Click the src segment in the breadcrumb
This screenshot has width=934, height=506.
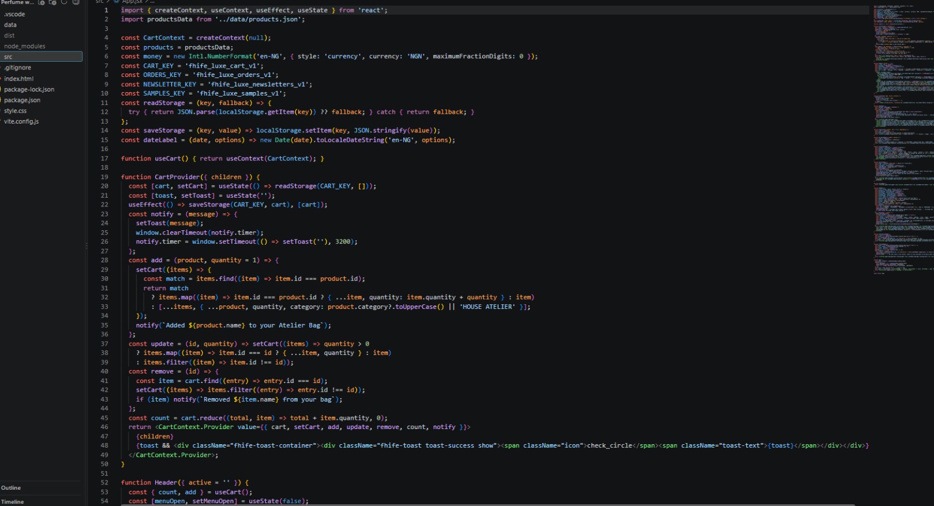click(99, 2)
